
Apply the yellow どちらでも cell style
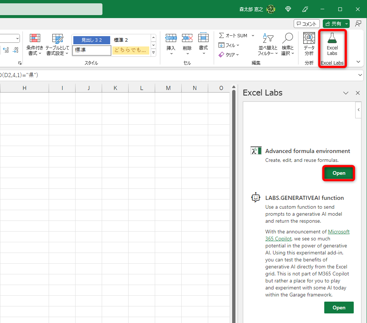(x=130, y=50)
